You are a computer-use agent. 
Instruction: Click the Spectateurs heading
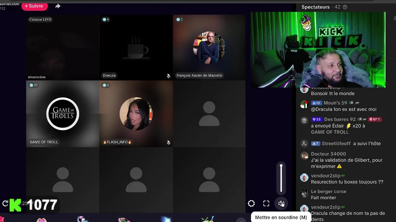[316, 7]
